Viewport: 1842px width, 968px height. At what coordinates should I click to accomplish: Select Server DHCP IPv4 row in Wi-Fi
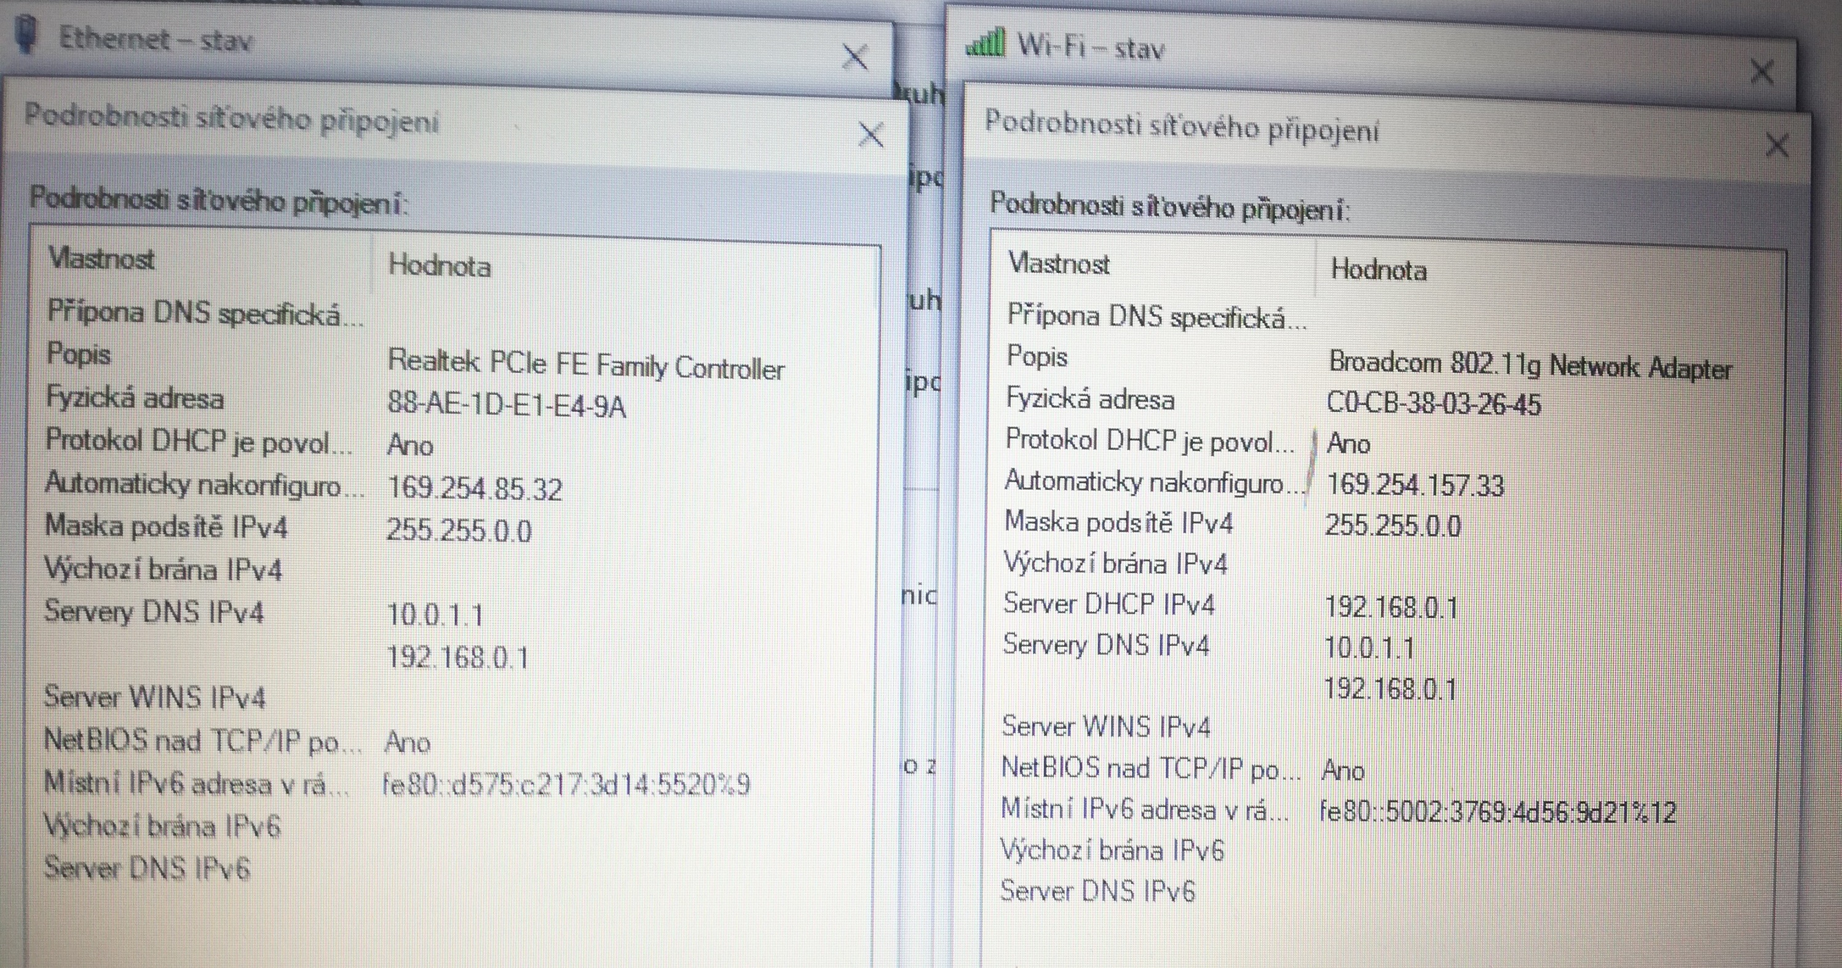[x=1109, y=605]
